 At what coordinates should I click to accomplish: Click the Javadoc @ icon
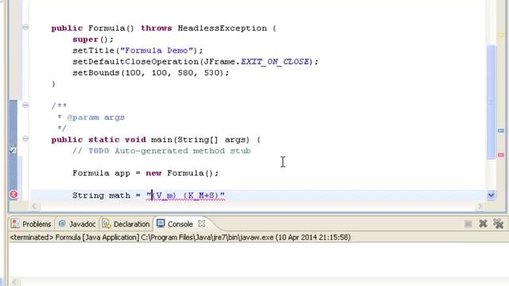pos(62,223)
